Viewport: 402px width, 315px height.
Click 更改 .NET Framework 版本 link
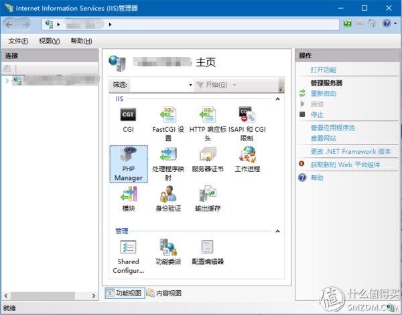(x=350, y=152)
